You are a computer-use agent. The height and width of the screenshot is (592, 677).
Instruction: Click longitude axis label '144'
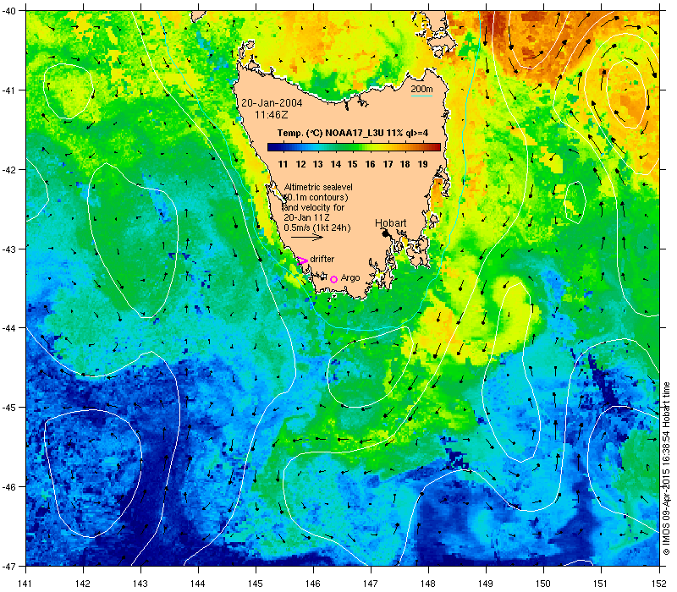coord(198,584)
